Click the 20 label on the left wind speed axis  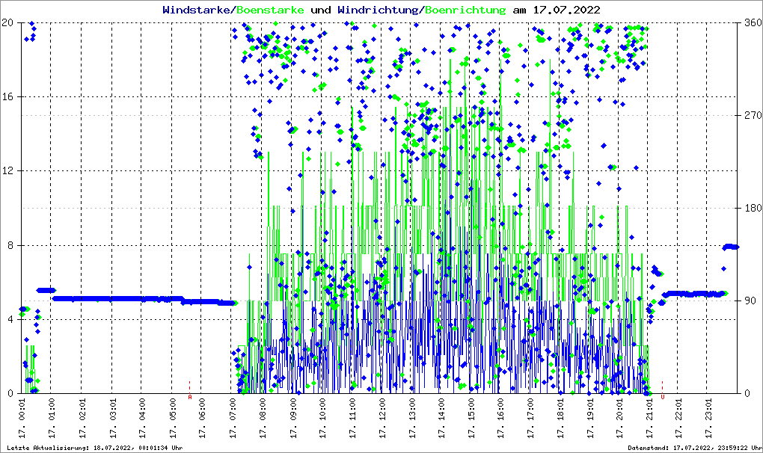point(10,22)
